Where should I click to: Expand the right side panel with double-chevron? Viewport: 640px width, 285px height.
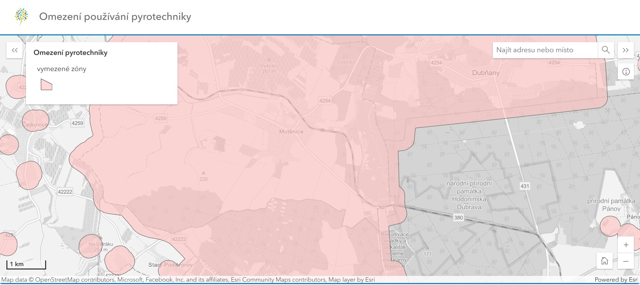point(626,50)
